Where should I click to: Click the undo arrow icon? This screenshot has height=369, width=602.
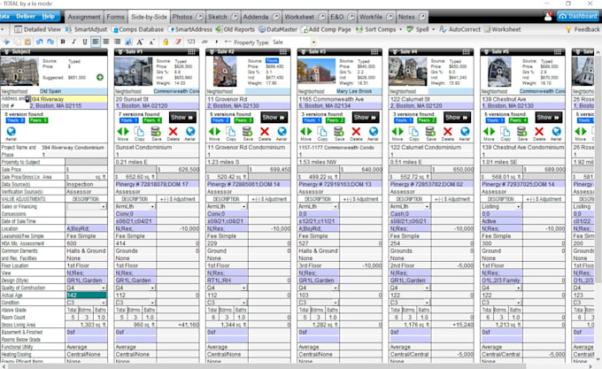tap(39, 42)
